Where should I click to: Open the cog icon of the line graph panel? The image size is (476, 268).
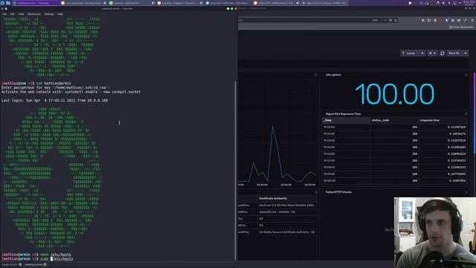coord(315,74)
